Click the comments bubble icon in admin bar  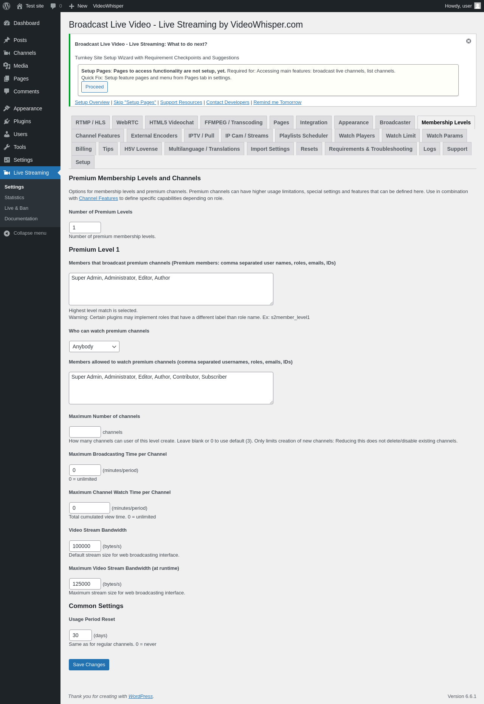click(x=53, y=6)
